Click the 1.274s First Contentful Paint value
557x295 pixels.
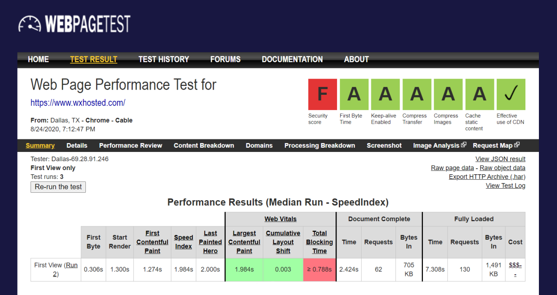click(x=152, y=269)
